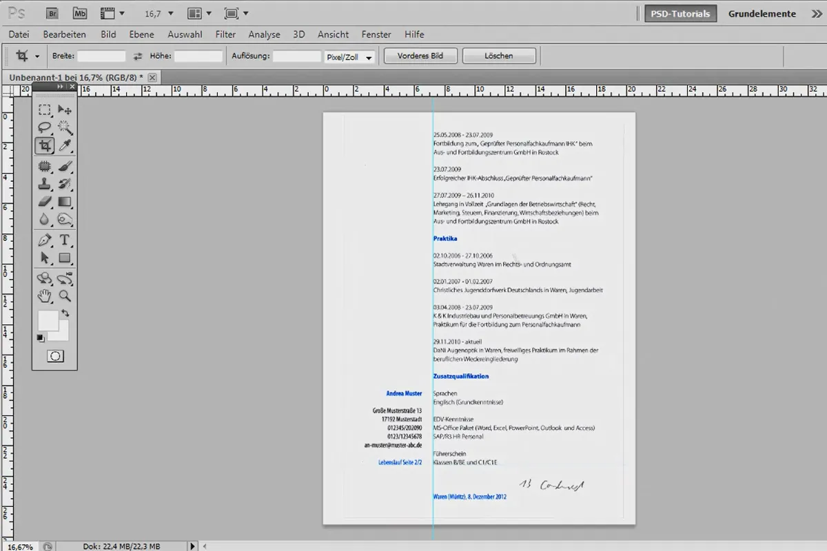Screen dimensions: 827x551
Task: Switch to PSD-Tutorials workspace
Action: tap(681, 14)
